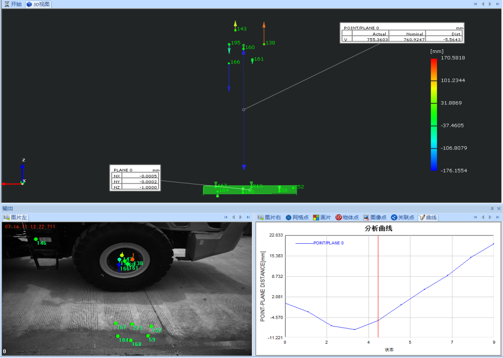Image resolution: width=503 pixels, height=358 pixels.
Task: Select the 图片左 tab
Action: pyautogui.click(x=15, y=217)
